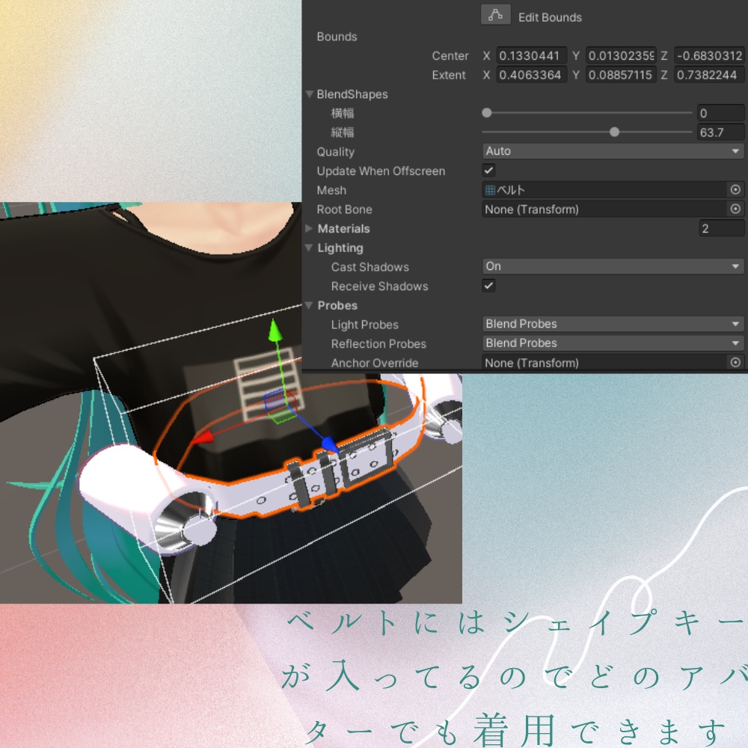Collapse the BlendShapes section
The width and height of the screenshot is (748, 748).
click(309, 94)
